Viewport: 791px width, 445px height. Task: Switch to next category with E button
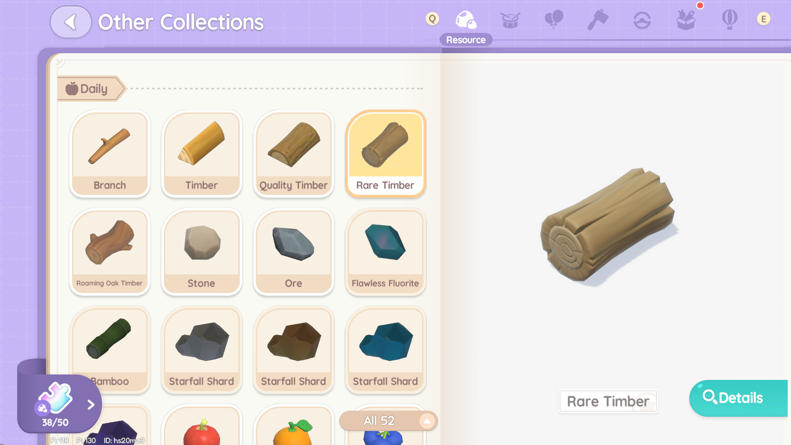point(764,19)
